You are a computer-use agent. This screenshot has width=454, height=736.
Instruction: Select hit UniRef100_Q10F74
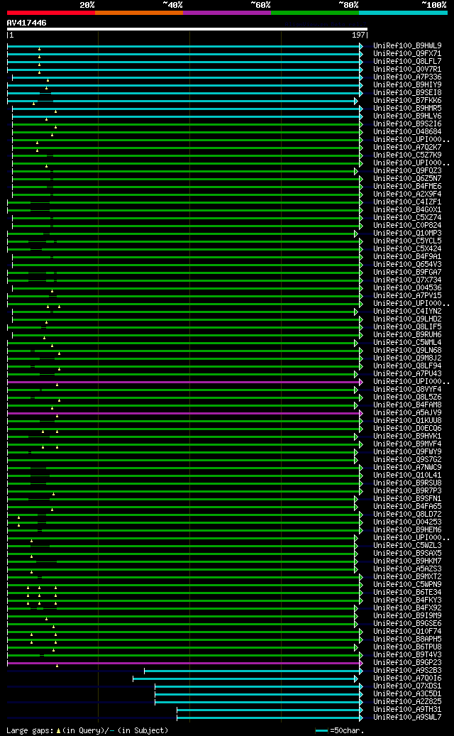[407, 631]
